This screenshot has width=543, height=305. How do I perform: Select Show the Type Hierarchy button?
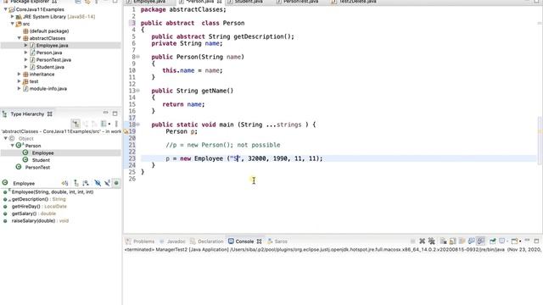coord(76,124)
